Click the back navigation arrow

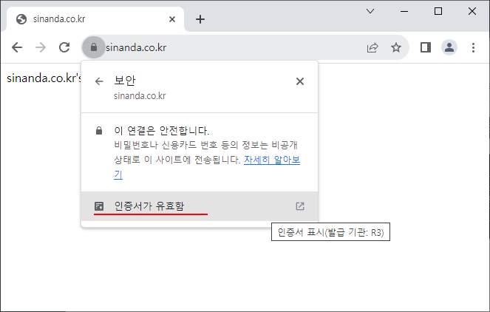17,47
